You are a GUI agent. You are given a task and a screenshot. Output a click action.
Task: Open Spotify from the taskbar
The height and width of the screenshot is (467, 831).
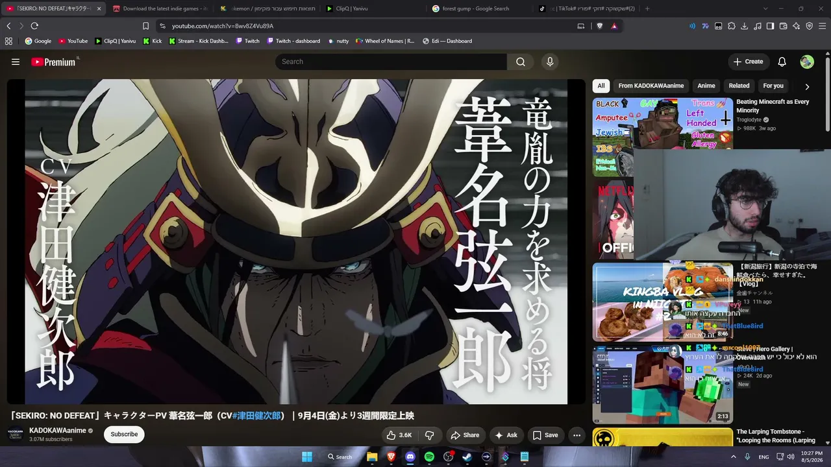coord(429,457)
